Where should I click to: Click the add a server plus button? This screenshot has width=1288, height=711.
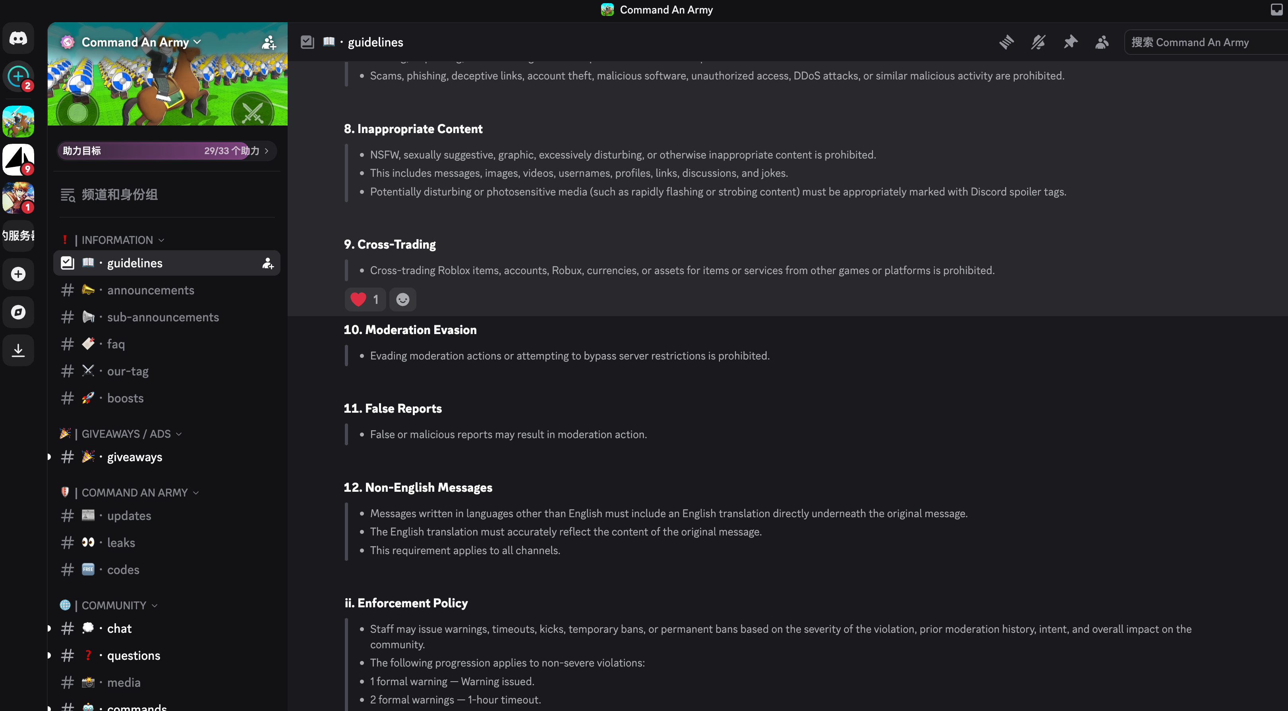coord(18,274)
